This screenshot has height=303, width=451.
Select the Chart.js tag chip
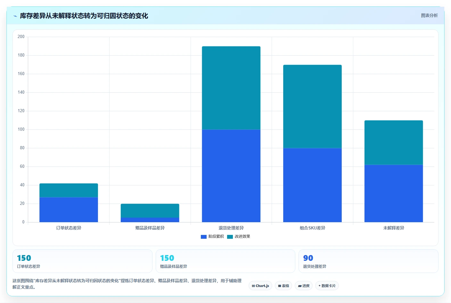tap(260, 286)
